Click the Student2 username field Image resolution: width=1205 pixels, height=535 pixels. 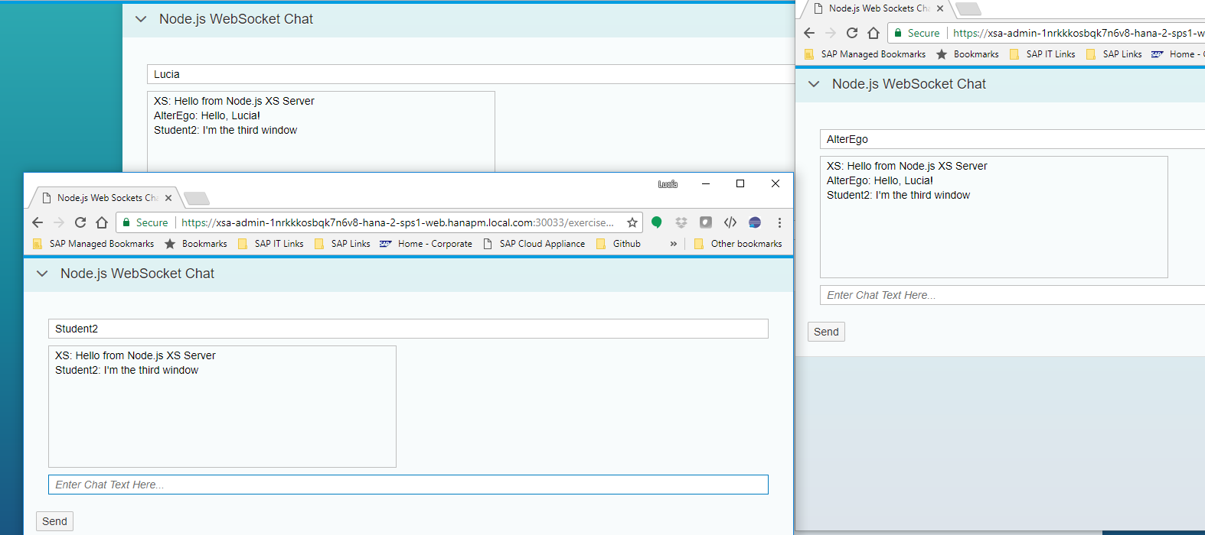[x=408, y=329]
